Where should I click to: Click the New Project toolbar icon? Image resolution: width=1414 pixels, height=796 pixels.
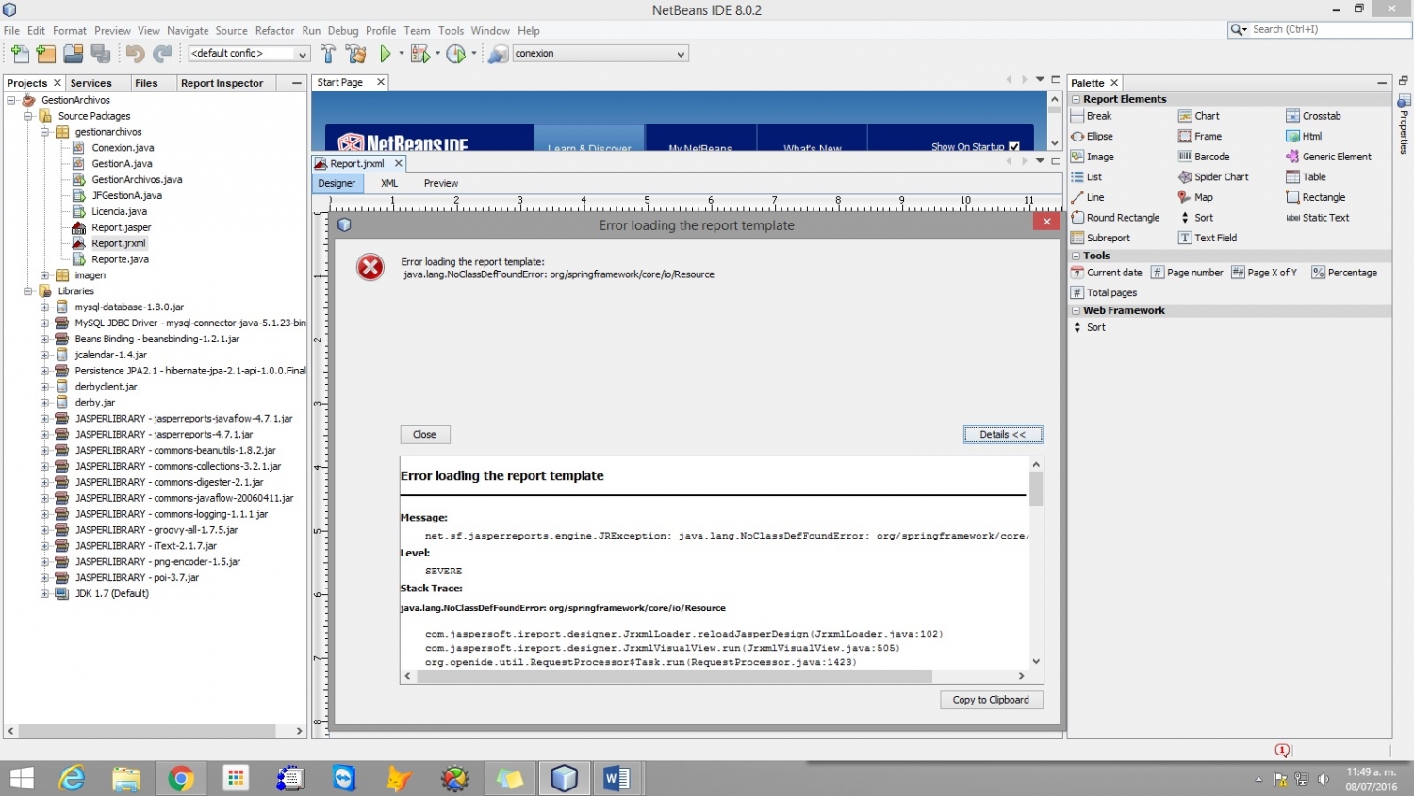(x=46, y=54)
